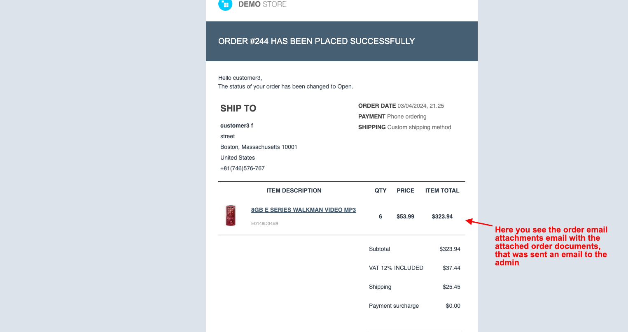Click the VAT 12% INCLUDED label
Viewport: 628px width, 332px height.
396,268
